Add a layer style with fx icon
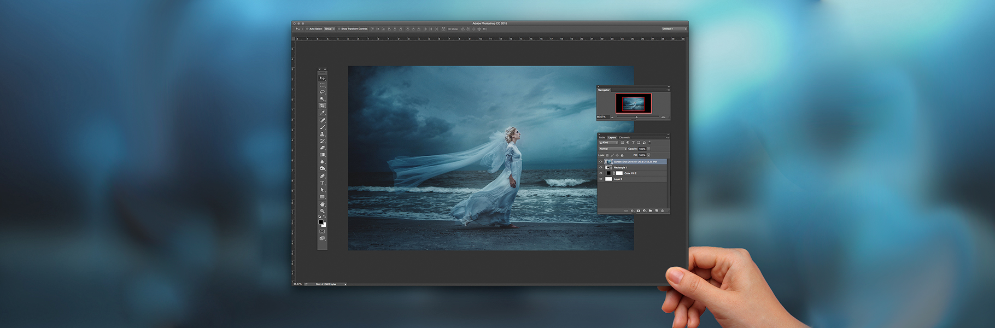 tap(632, 210)
